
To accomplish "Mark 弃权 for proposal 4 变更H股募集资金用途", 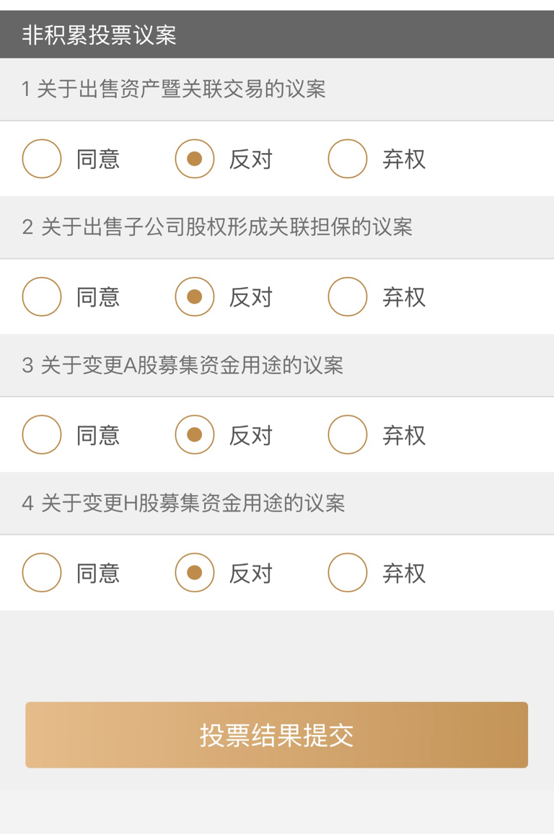I will click(348, 573).
